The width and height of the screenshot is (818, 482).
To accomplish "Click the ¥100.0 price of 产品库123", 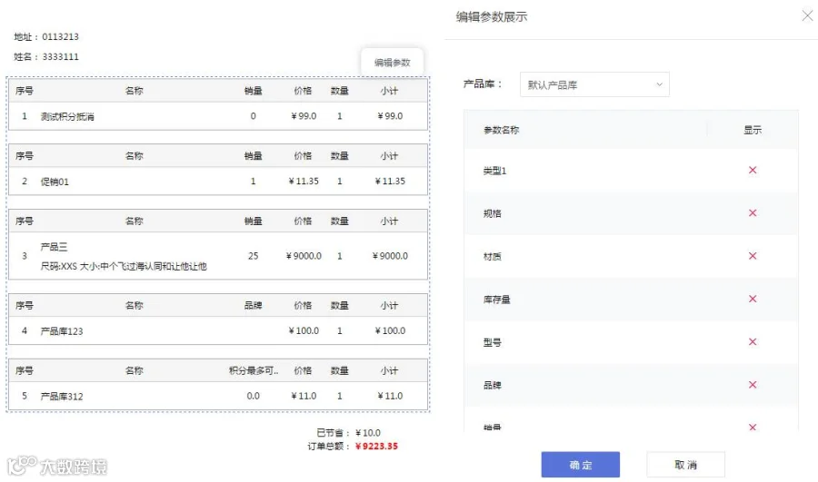I will pos(303,330).
